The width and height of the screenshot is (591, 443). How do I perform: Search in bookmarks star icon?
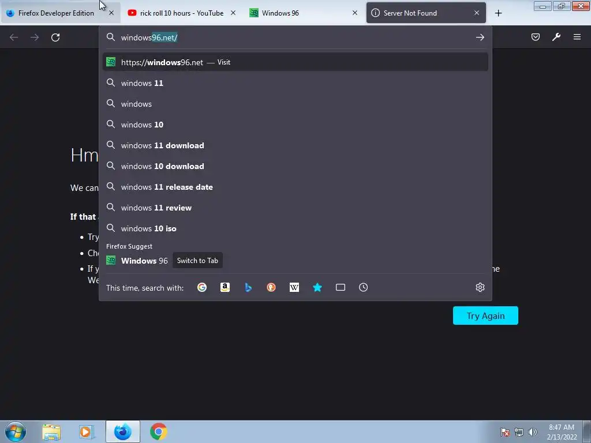[317, 287]
